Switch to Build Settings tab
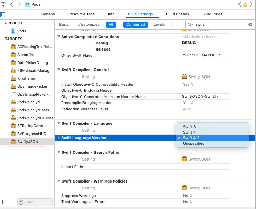256x209 pixels. (140, 14)
